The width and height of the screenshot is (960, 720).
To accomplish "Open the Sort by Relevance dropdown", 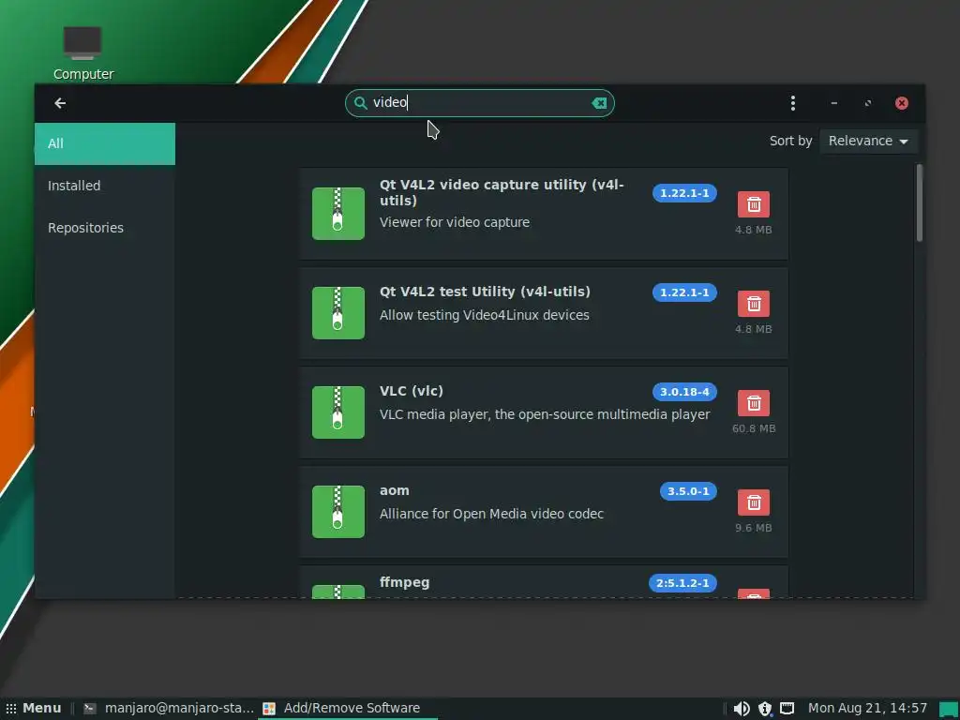I will tap(868, 141).
